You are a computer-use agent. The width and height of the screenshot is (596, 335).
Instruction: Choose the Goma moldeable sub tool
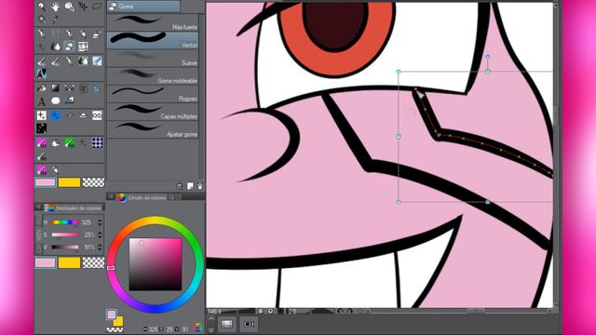point(153,76)
